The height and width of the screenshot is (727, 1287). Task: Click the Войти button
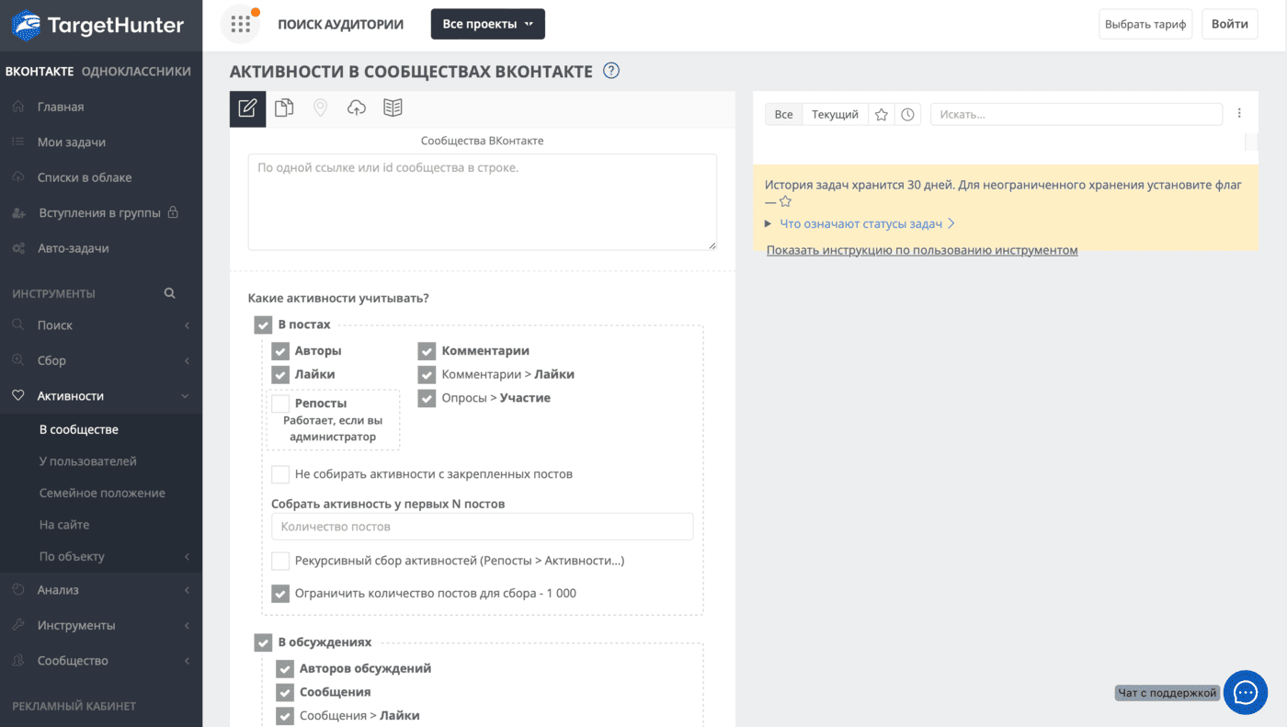pos(1230,24)
